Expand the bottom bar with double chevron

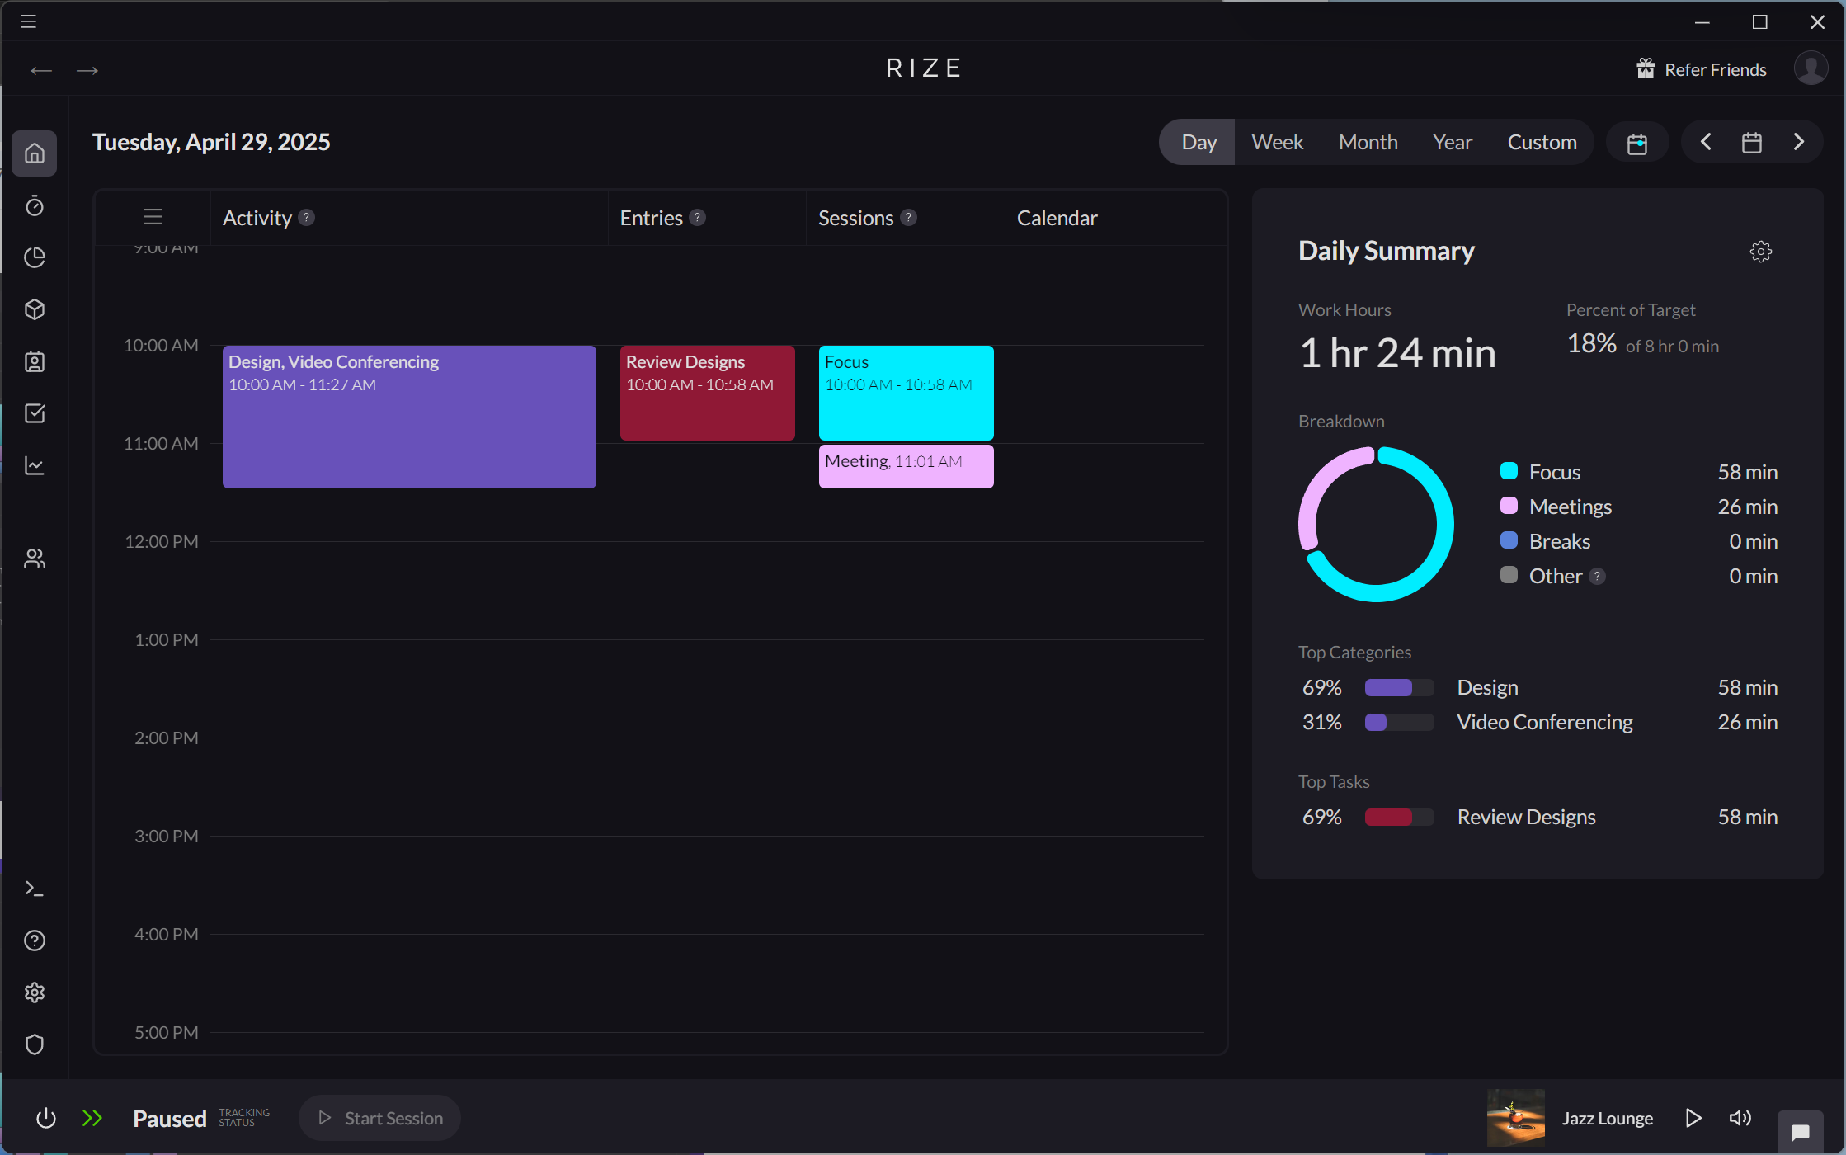pyautogui.click(x=92, y=1118)
